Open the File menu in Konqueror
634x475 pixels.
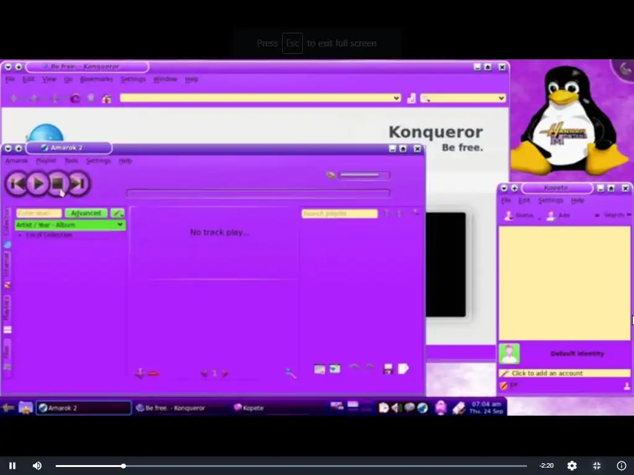point(10,79)
